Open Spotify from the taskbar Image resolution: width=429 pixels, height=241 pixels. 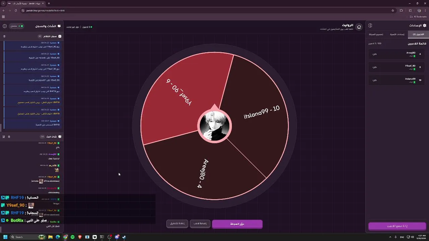[x=72, y=237]
